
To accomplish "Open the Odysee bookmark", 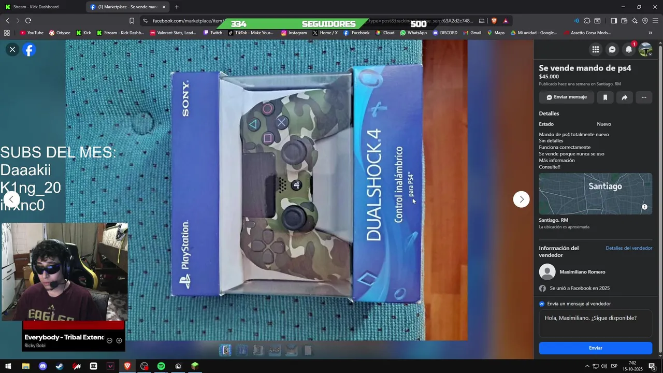I will [60, 33].
